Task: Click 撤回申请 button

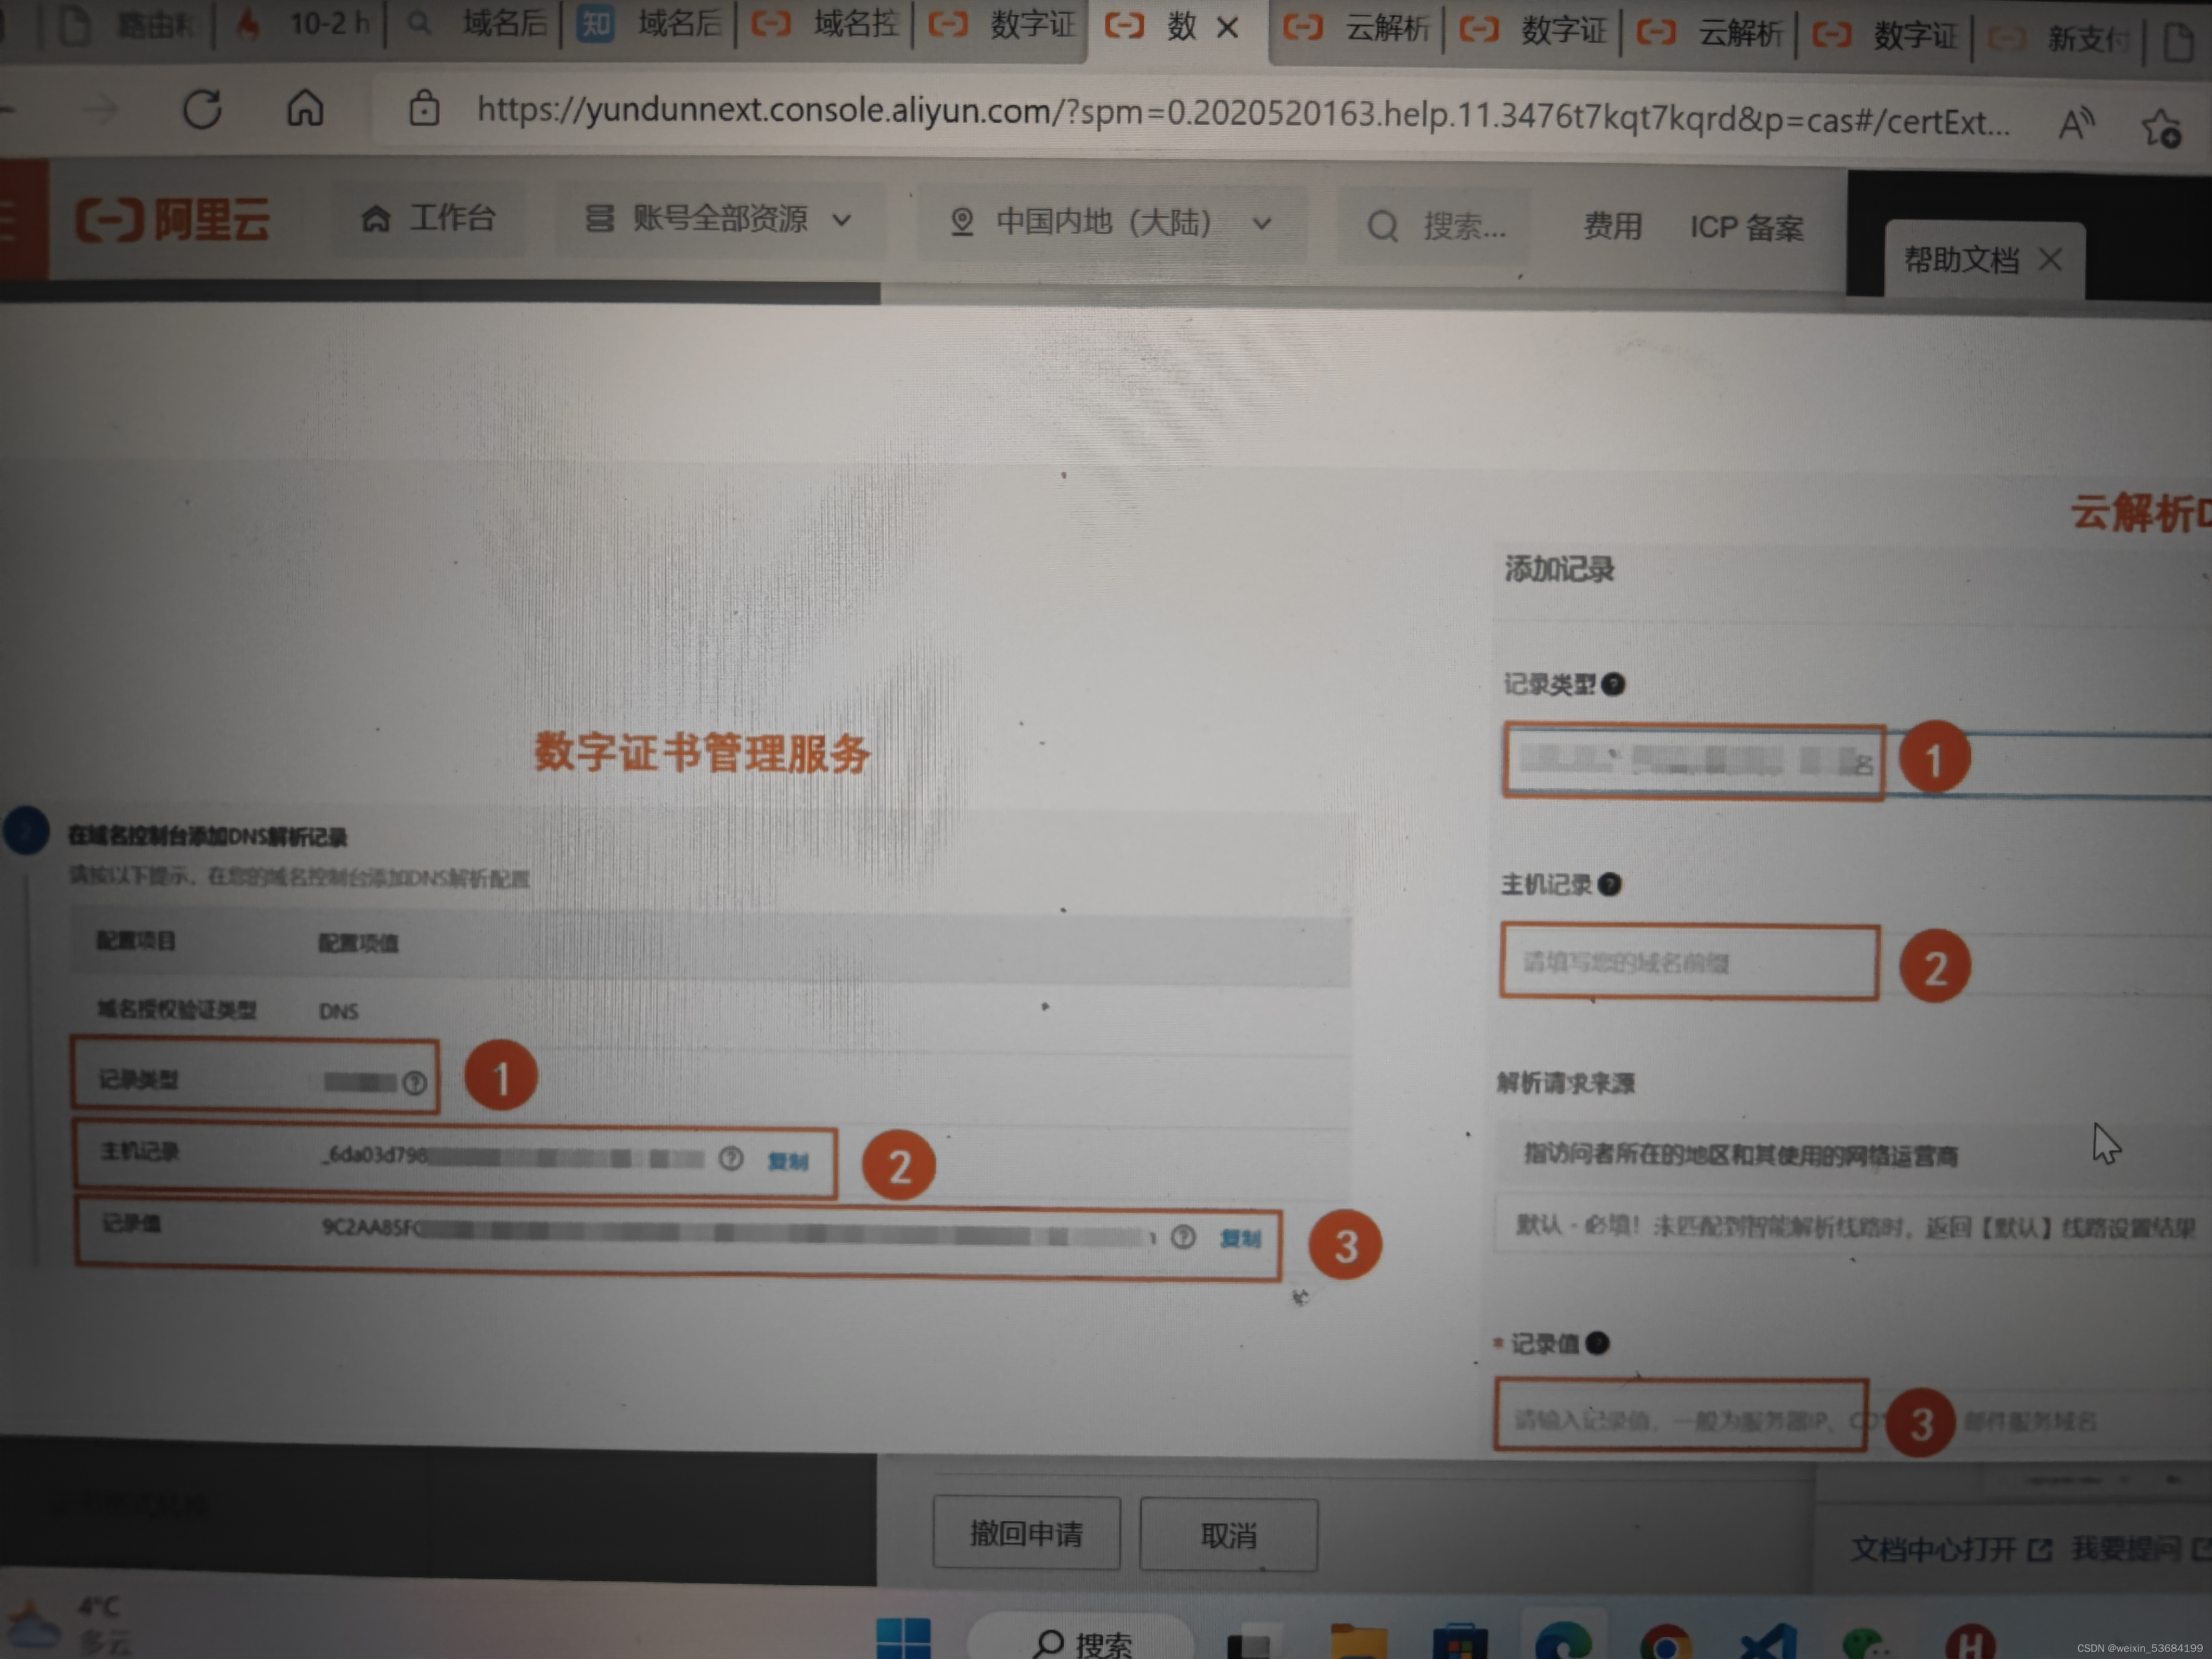Action: (1026, 1533)
